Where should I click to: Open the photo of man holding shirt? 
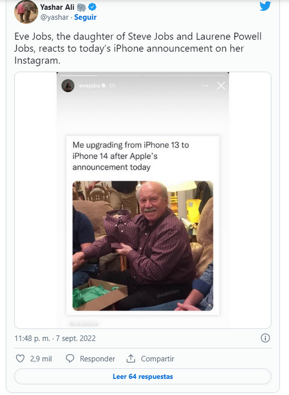143,246
